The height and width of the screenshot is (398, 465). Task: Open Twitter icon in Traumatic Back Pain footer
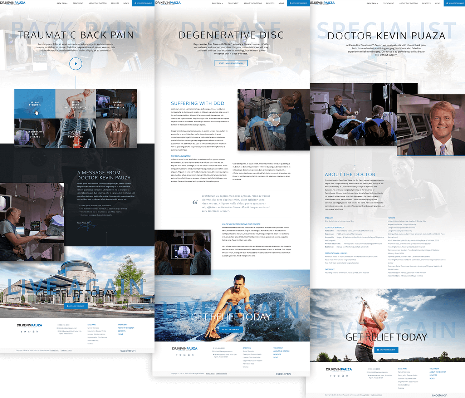25,331
